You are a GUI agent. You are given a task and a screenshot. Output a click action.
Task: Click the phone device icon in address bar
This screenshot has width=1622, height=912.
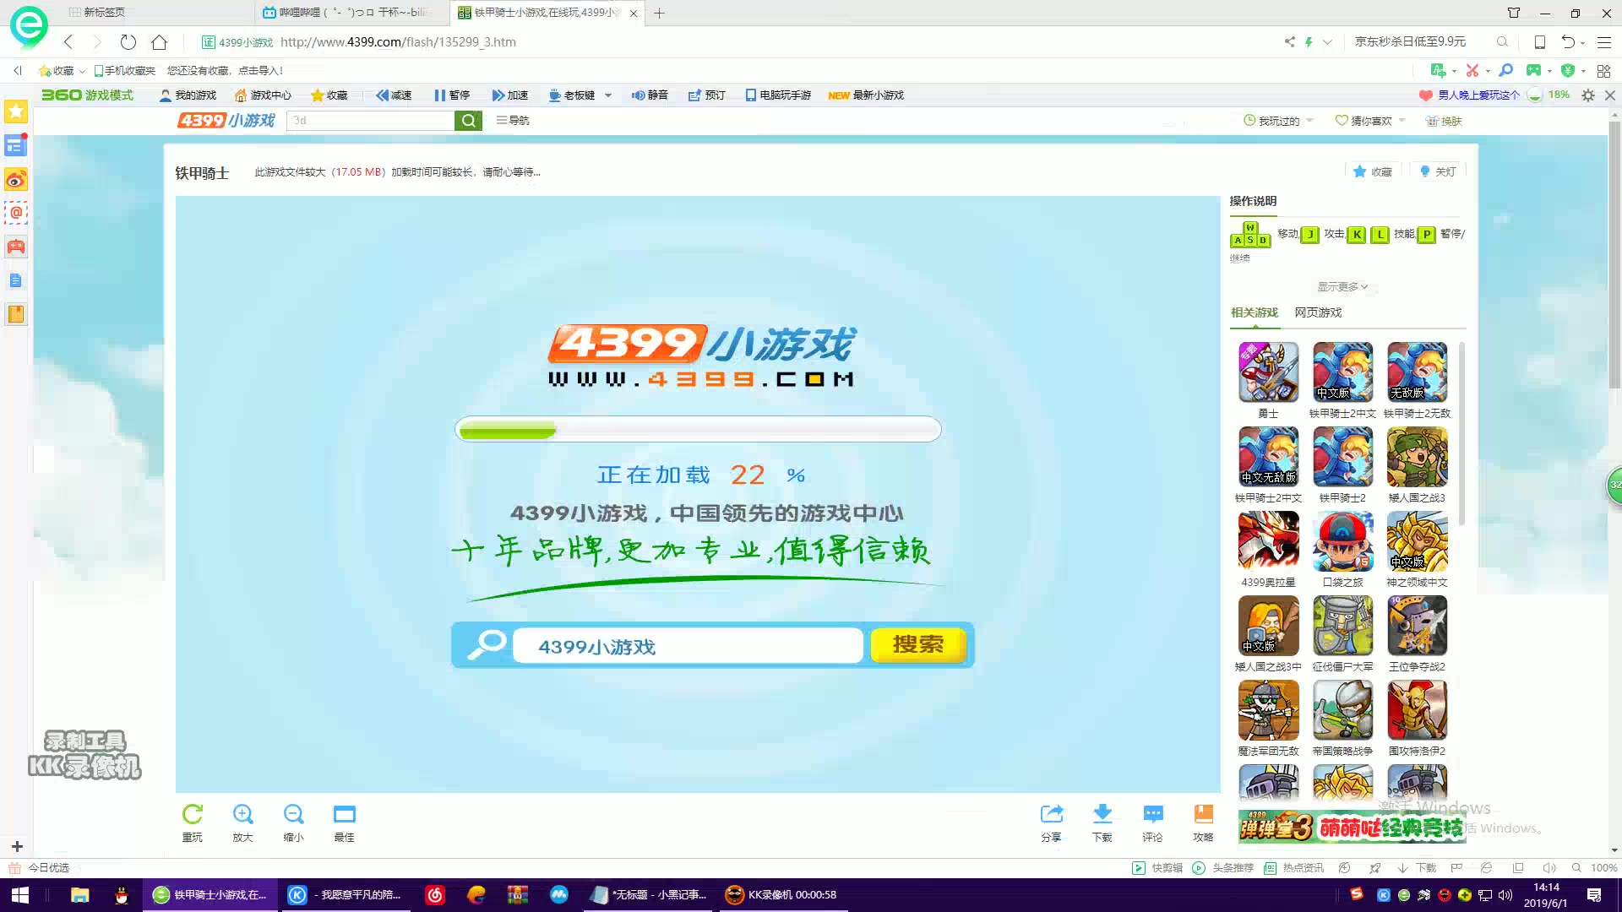tap(1539, 42)
